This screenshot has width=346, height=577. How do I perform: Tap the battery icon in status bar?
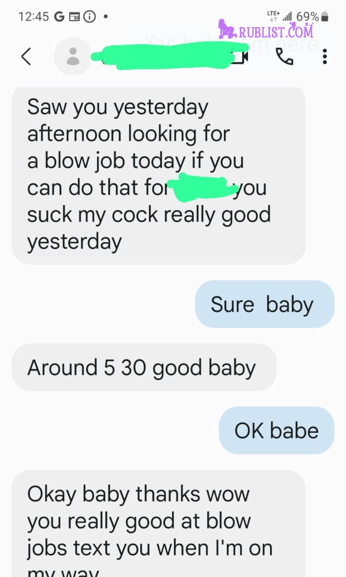[x=324, y=17]
